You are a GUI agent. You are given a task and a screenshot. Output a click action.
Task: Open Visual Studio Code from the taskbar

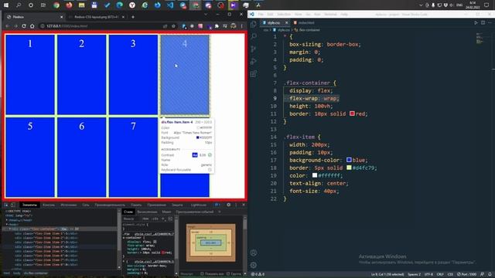tap(170, 5)
